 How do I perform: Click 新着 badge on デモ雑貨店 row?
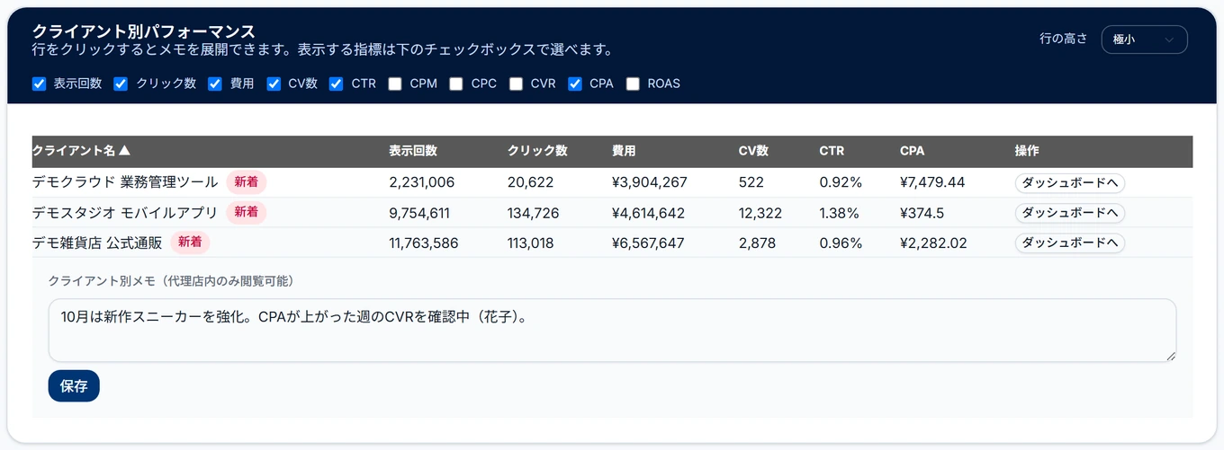tap(190, 243)
